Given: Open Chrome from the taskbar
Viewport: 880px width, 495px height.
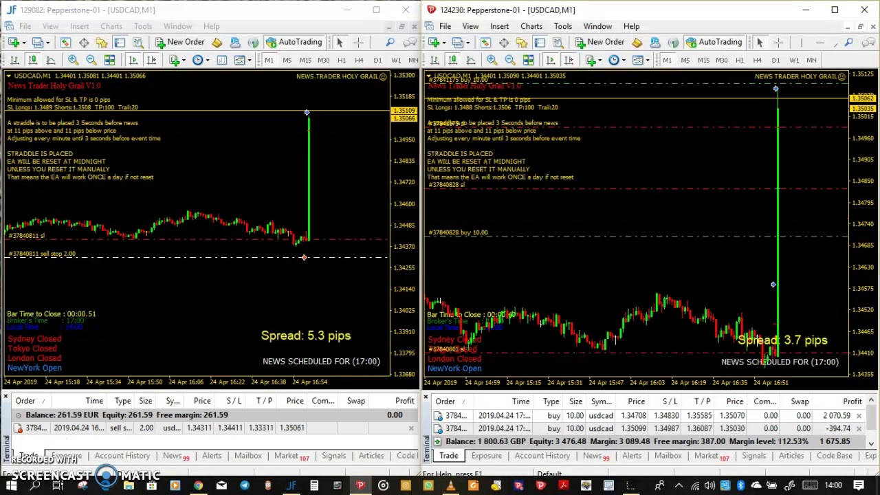Looking at the screenshot, I should click(198, 486).
